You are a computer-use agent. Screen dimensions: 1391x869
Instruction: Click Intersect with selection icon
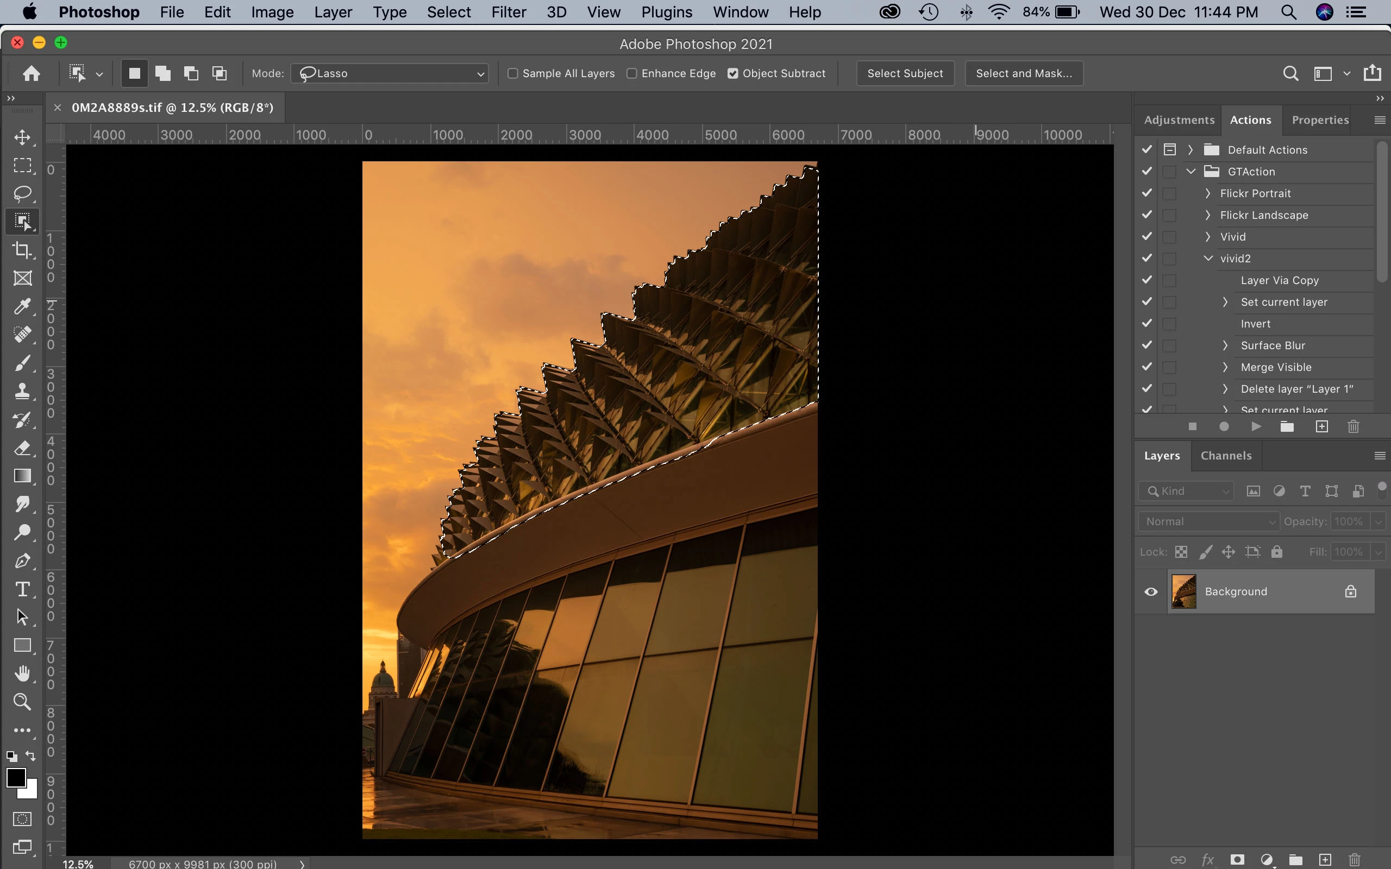(x=220, y=73)
